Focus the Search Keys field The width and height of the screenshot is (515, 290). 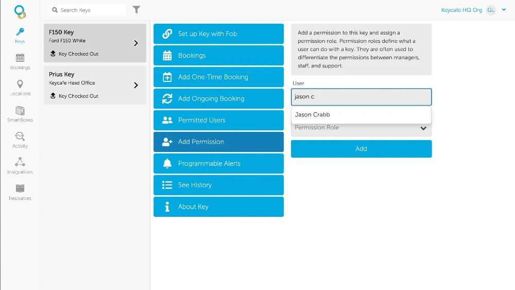pyautogui.click(x=88, y=10)
